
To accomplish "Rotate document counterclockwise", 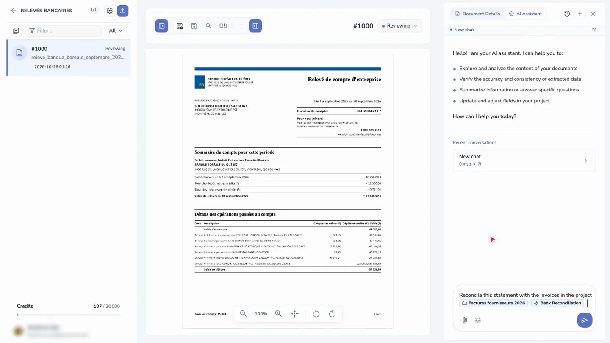I will pos(316,314).
